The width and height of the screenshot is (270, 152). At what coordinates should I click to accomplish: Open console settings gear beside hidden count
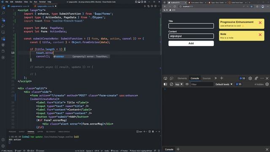tap(267, 84)
